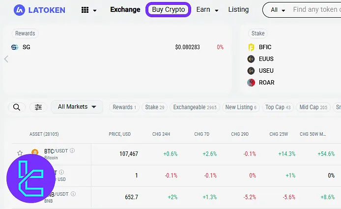Viewport: 341px width, 209px height.
Task: Click the Stake card label
Action: tap(258, 33)
